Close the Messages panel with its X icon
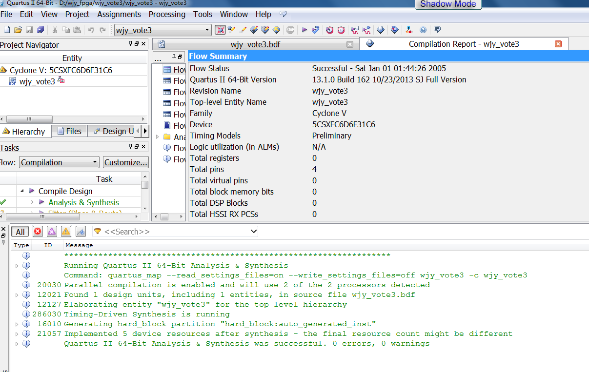The image size is (589, 372). (x=3, y=229)
